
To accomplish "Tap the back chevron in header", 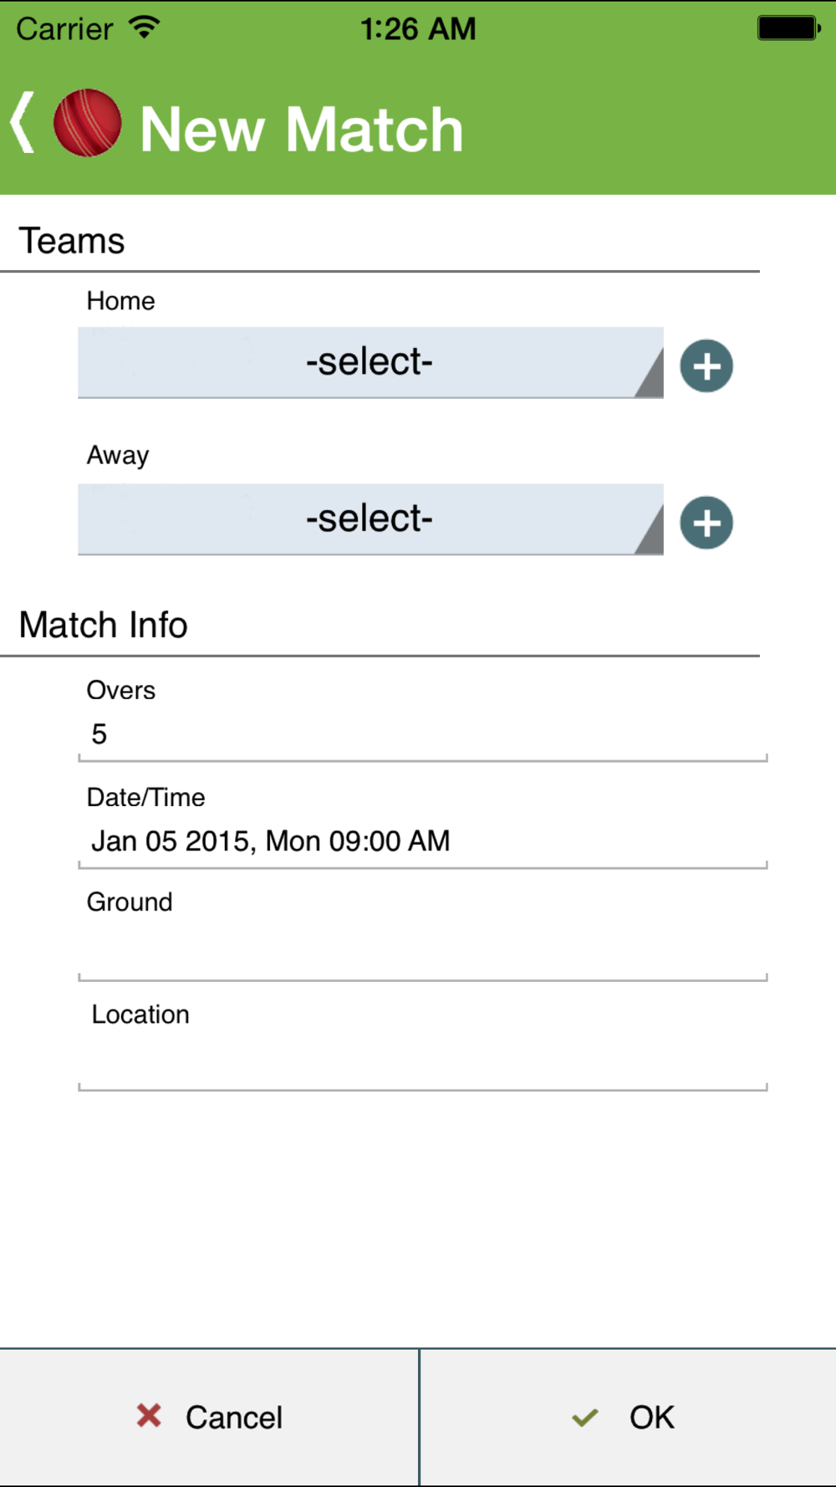I will tap(23, 123).
